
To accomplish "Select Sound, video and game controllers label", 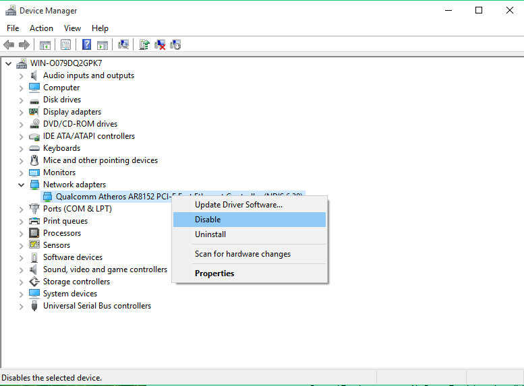I will [105, 269].
